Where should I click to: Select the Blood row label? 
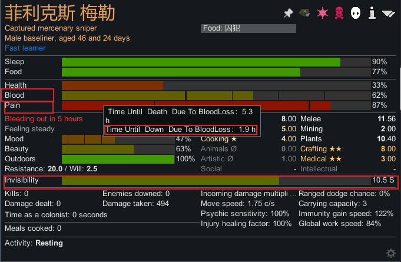coord(15,95)
